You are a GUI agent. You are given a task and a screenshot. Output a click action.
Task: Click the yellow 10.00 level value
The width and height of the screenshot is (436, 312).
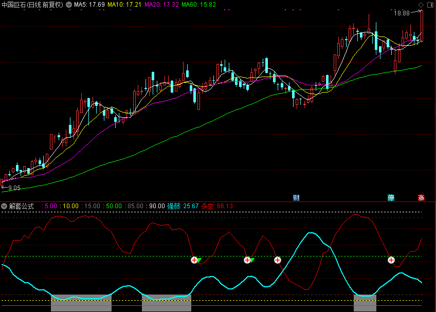point(70,206)
